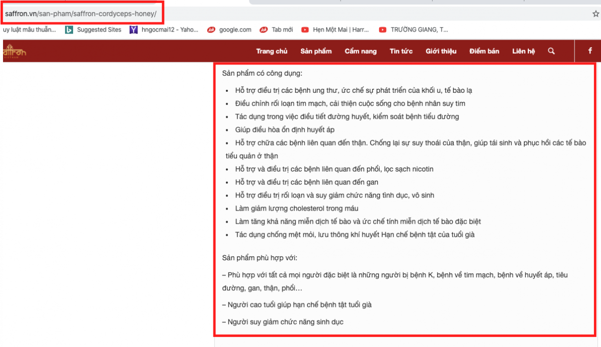
Task: Open the Facebook icon in header
Action: (x=590, y=51)
